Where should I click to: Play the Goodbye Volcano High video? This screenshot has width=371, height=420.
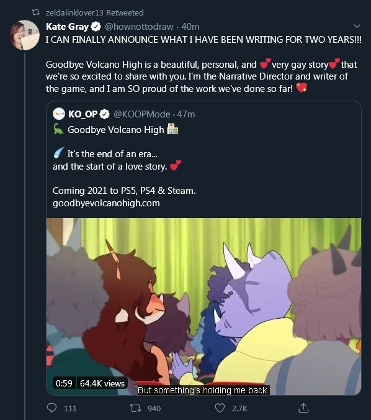tap(203, 306)
